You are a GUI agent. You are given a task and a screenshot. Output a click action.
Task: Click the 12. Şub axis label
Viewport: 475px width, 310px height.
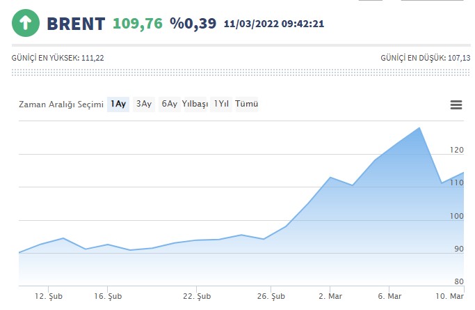[x=49, y=296]
